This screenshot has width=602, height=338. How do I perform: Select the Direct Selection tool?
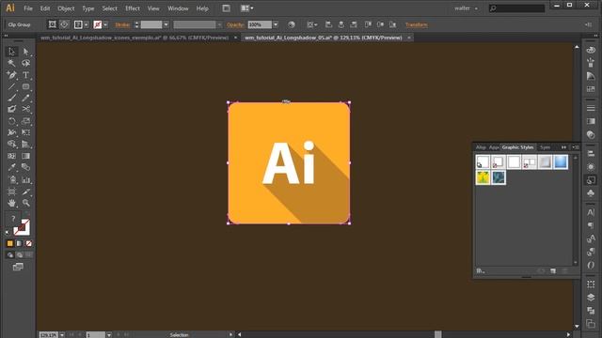(x=25, y=52)
